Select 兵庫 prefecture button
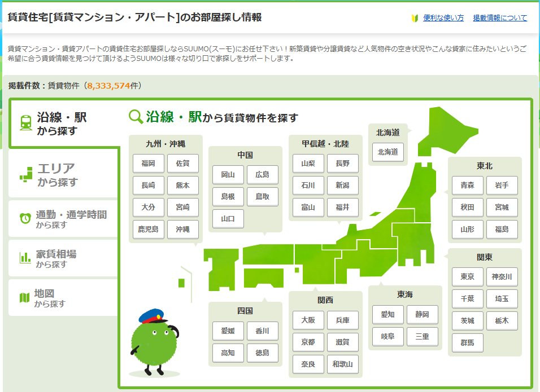 click(x=343, y=320)
